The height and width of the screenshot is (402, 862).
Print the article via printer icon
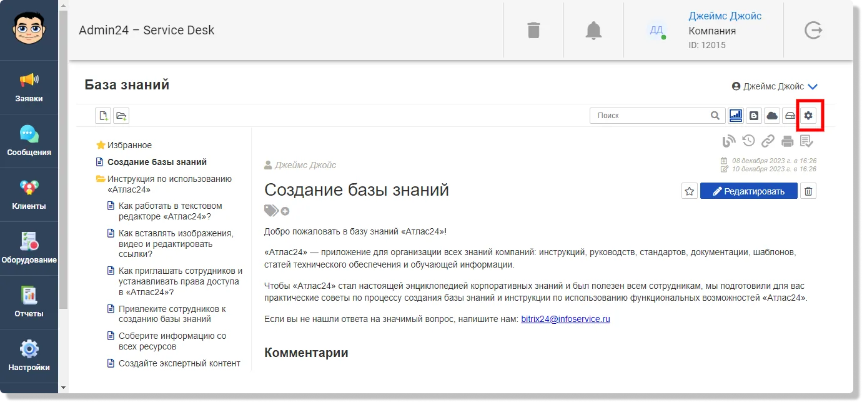click(x=788, y=141)
